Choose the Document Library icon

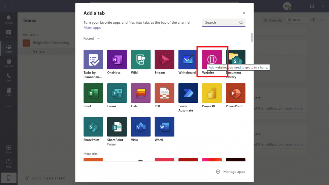pyautogui.click(x=236, y=59)
